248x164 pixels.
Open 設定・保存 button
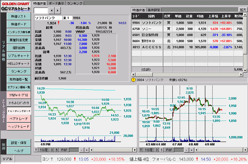pos(19,143)
